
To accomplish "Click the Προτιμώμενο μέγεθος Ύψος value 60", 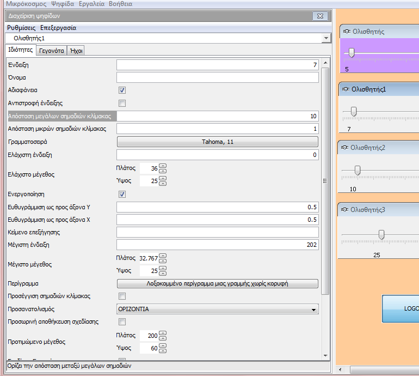I will click(x=149, y=348).
